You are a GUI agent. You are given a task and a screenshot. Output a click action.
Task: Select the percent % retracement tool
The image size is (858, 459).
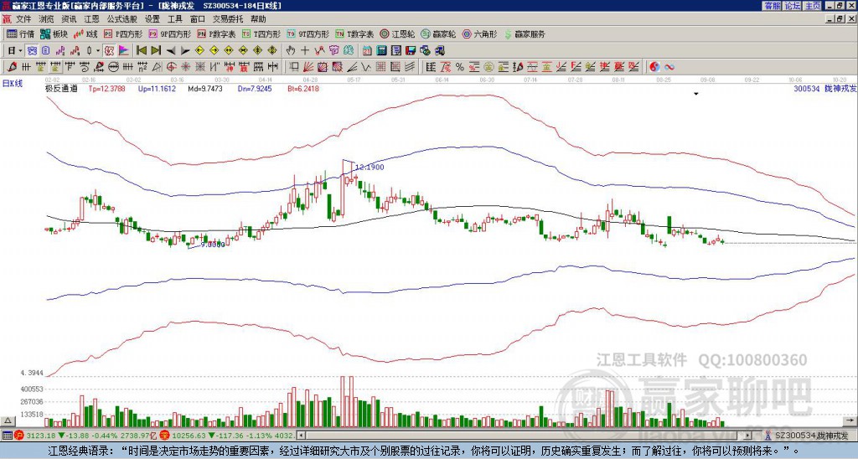pos(460,67)
